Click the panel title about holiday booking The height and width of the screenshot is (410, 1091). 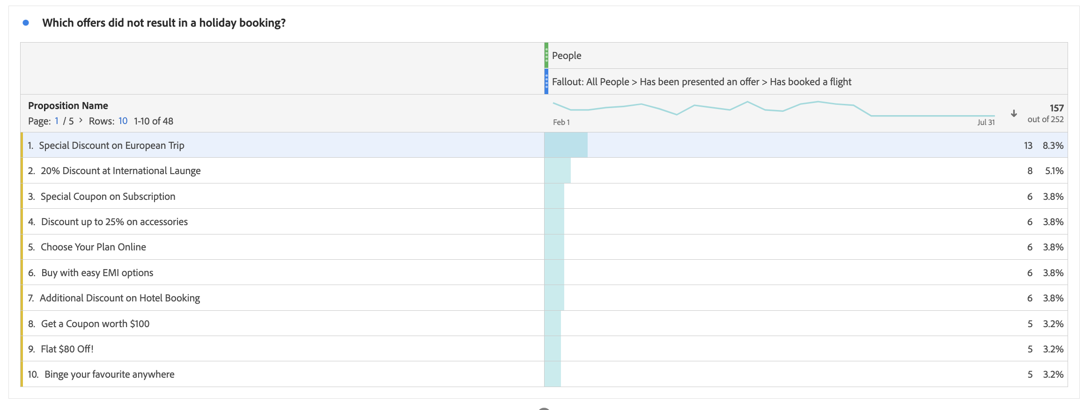tap(164, 22)
